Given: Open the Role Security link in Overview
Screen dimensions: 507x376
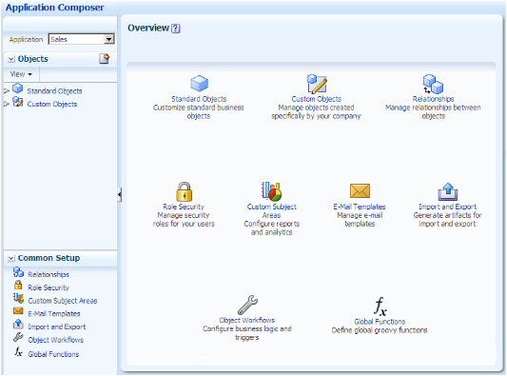Looking at the screenshot, I should tap(184, 207).
